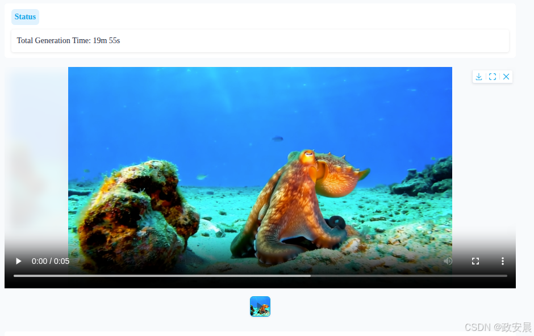Play the octopus video
534x336 pixels.
19,261
